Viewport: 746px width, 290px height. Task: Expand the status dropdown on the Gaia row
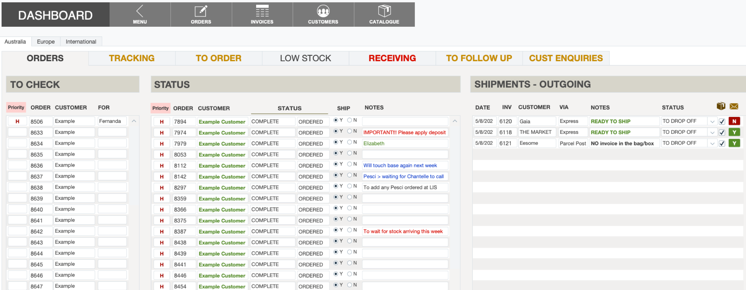[x=712, y=121]
